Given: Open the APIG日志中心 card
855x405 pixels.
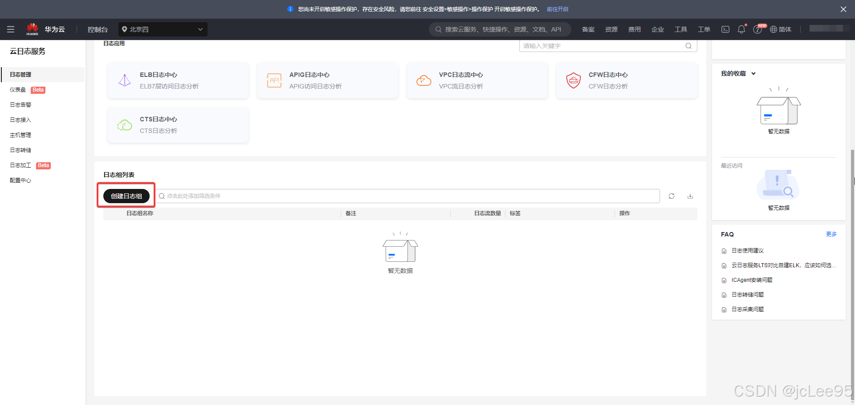Looking at the screenshot, I should tap(328, 80).
